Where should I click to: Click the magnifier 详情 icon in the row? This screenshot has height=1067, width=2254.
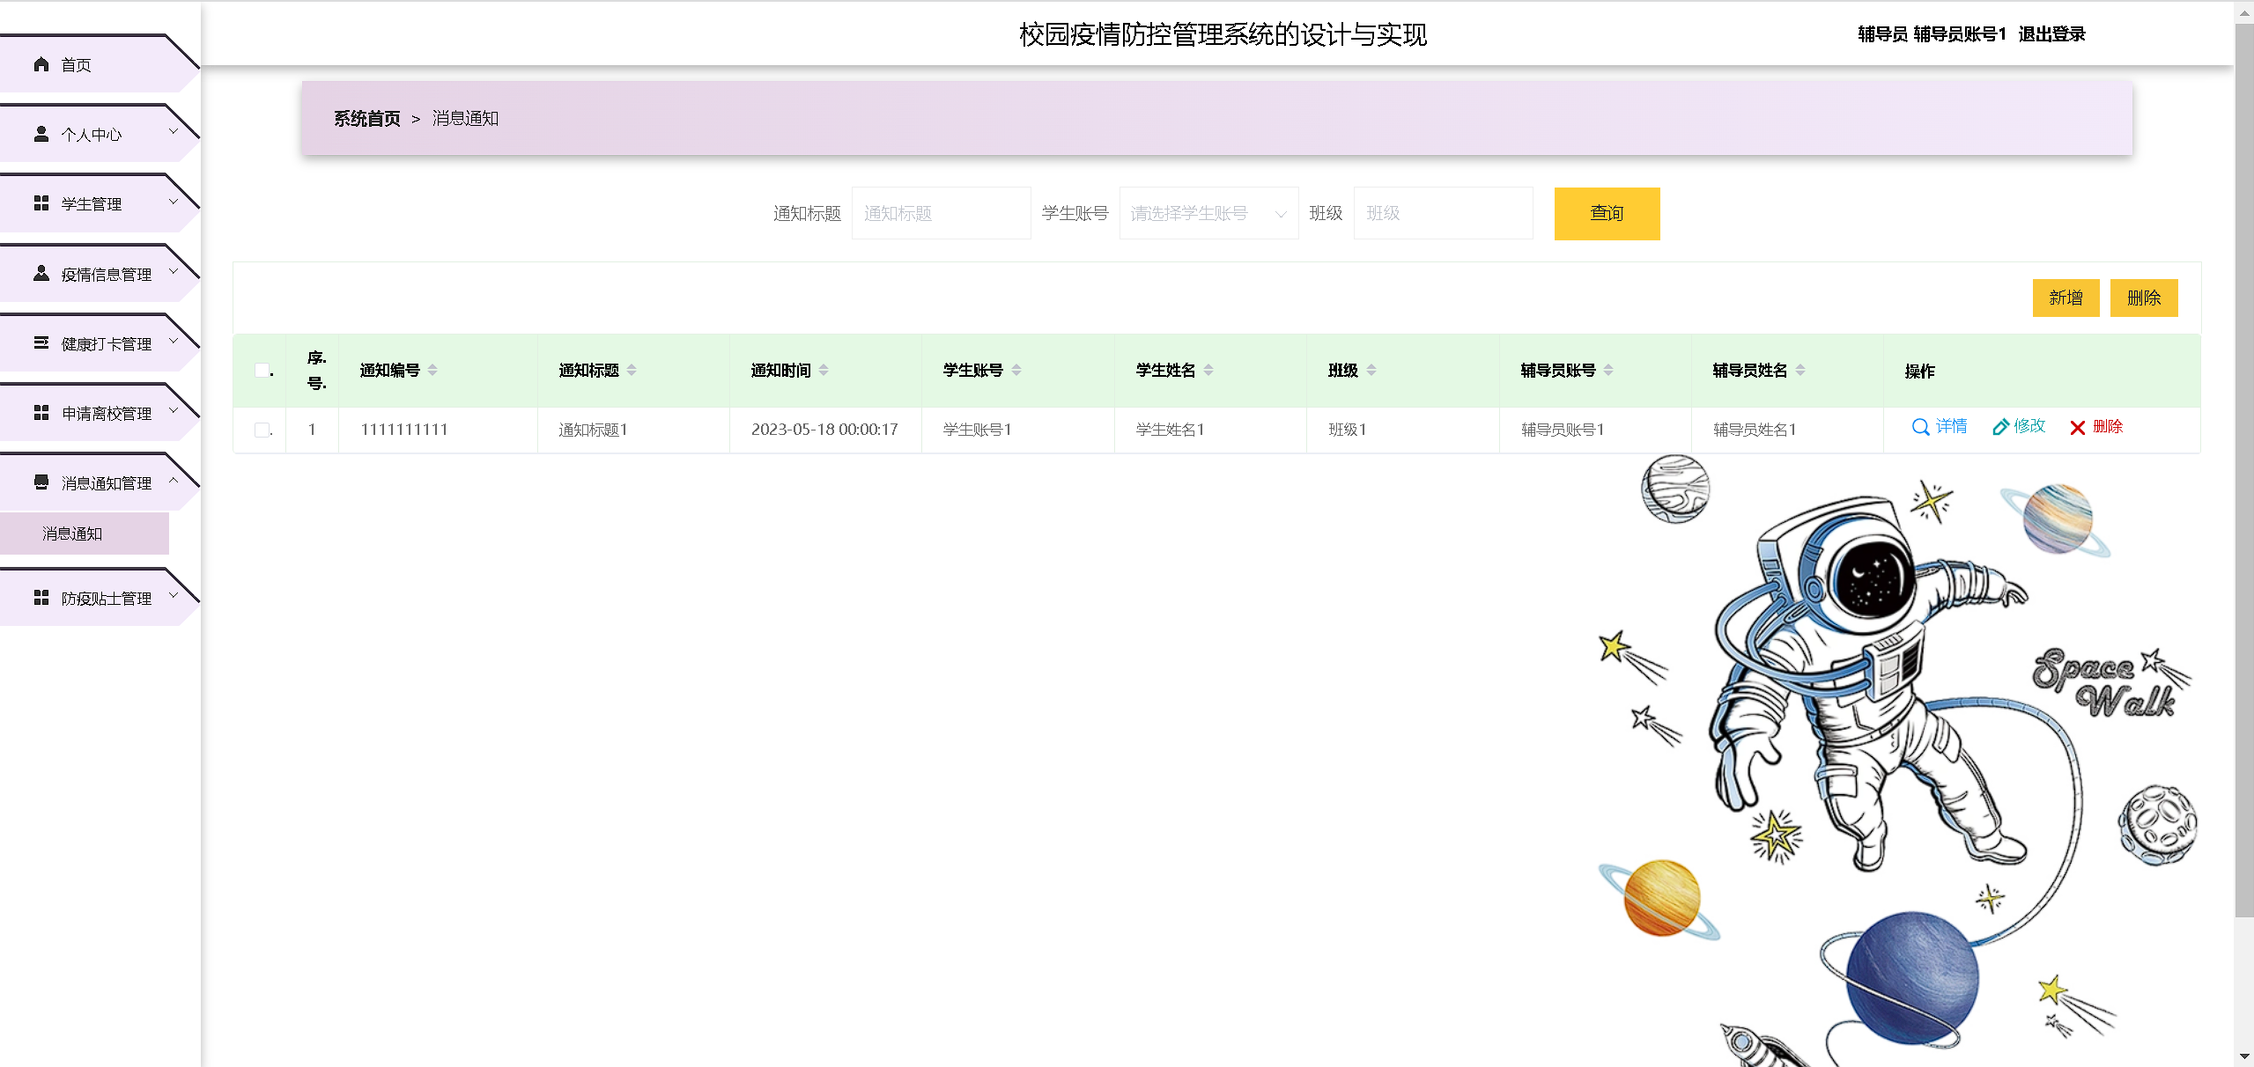(x=1920, y=427)
